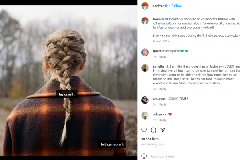This screenshot has height=160, width=240.
Task: Open rjocat's profile picture
Action: [145, 52]
